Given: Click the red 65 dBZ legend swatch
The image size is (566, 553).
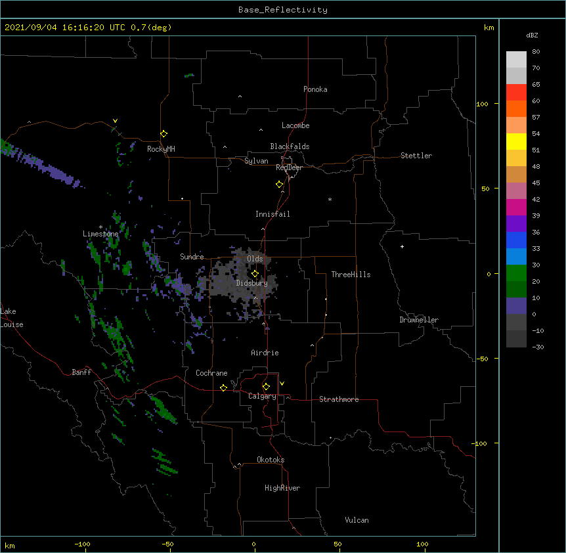Looking at the screenshot, I should point(516,93).
